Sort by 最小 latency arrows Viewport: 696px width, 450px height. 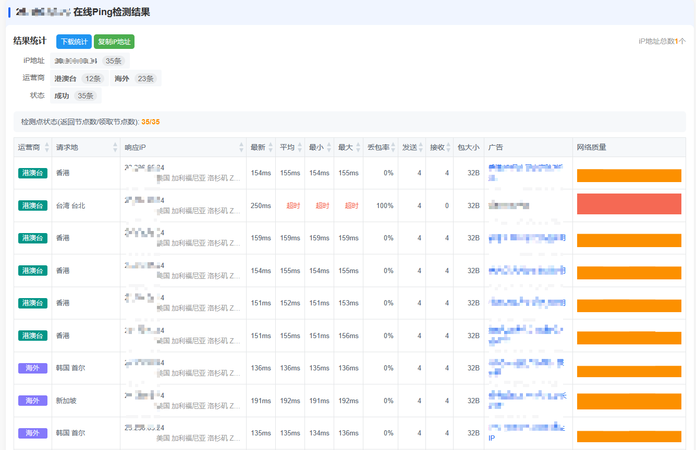click(x=329, y=148)
